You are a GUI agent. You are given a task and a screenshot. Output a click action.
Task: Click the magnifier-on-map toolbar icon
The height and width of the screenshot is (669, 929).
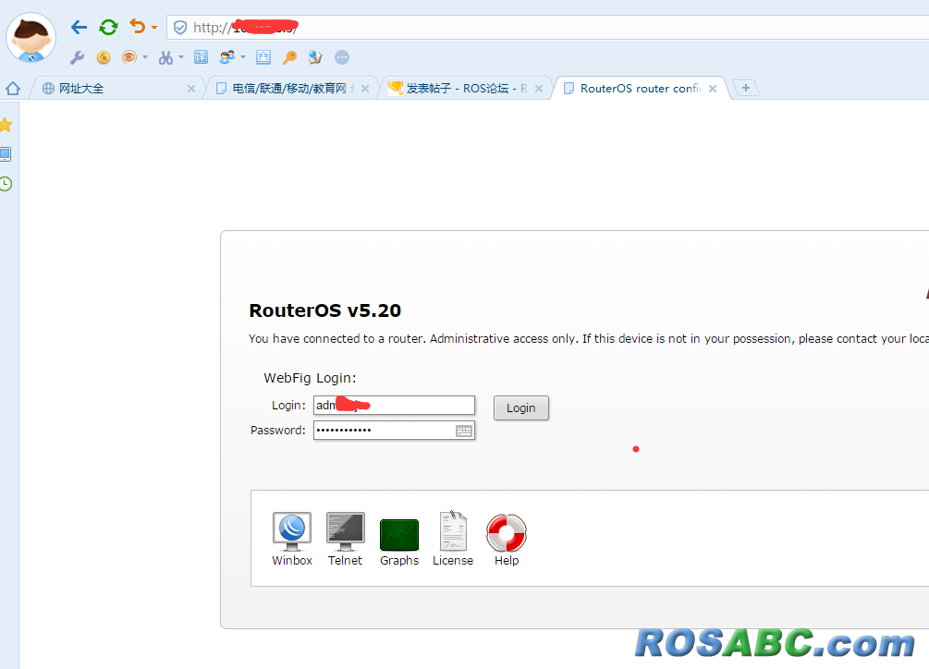315,57
